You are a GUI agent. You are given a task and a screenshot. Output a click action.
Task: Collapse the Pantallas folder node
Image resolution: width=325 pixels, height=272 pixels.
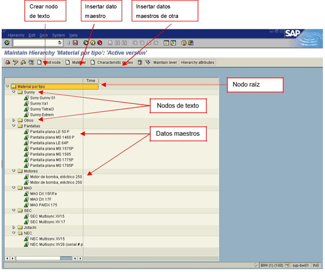pos(14,126)
